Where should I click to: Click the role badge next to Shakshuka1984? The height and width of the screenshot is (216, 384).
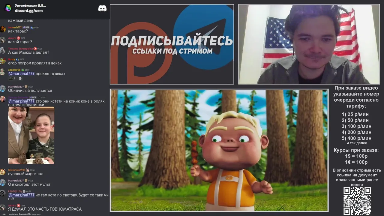pos(28,170)
